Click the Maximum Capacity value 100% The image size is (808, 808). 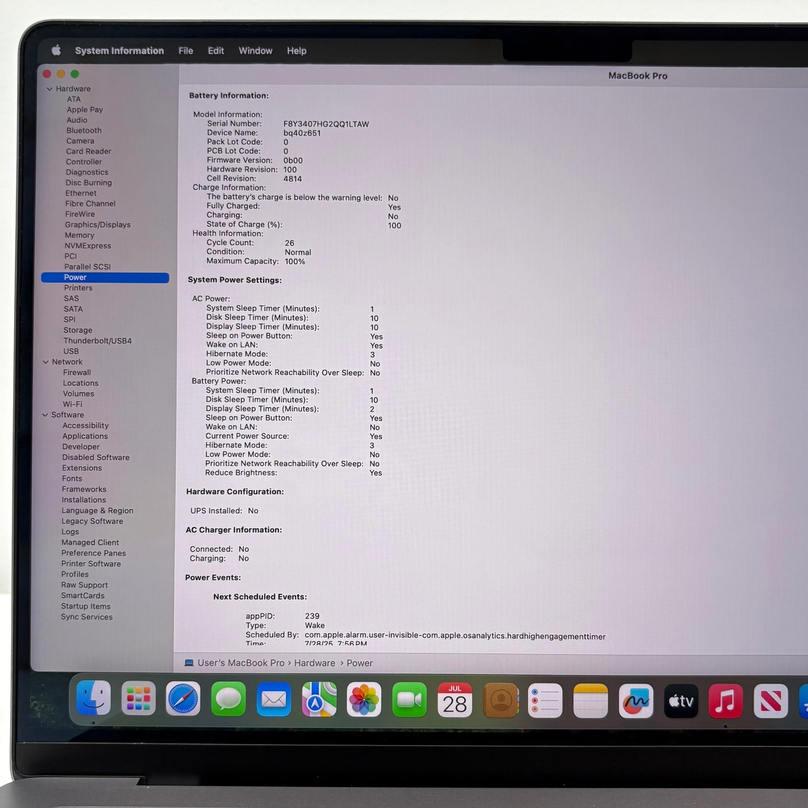point(295,261)
